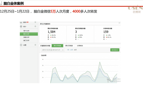Click the 1,584 read count value
This screenshot has height=90, width=143.
coord(51,32)
